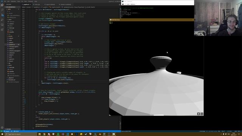Click errors and warnings count in status bar
Viewport: 242px width, 136px height.
point(16,131)
